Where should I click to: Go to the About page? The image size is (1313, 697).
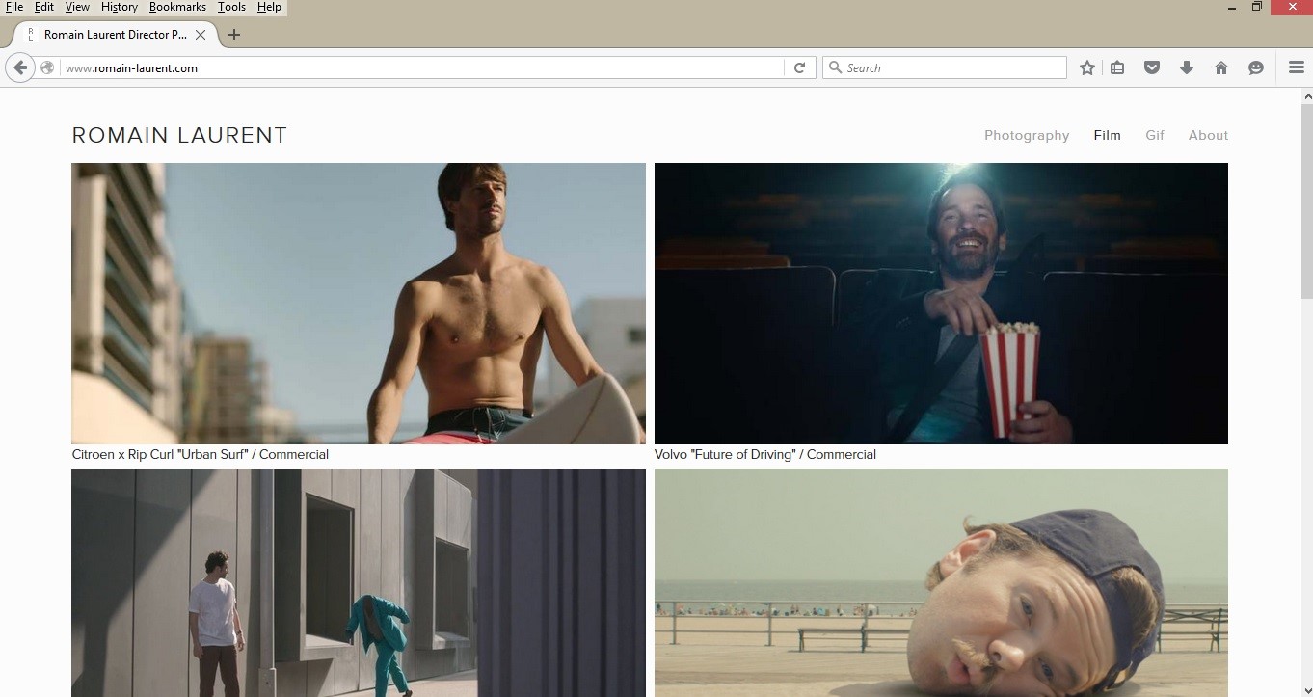coord(1208,135)
